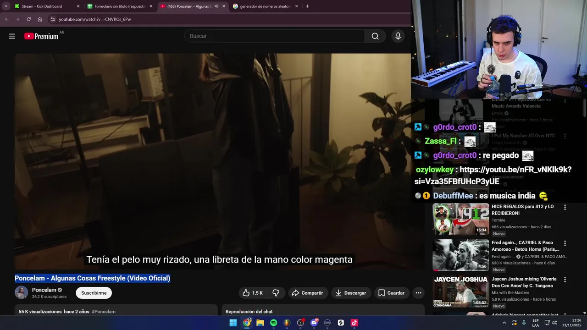Image resolution: width=587 pixels, height=330 pixels.
Task: Download the video with Descargar
Action: pos(351,293)
